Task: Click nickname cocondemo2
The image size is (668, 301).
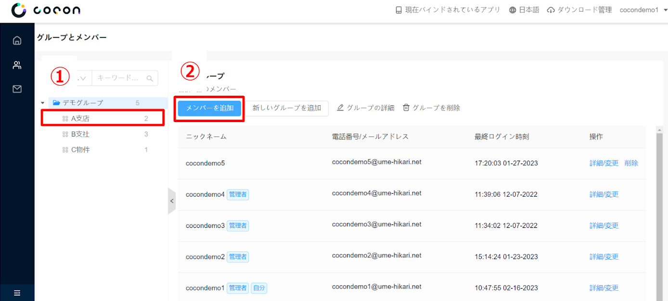Action: click(206, 257)
